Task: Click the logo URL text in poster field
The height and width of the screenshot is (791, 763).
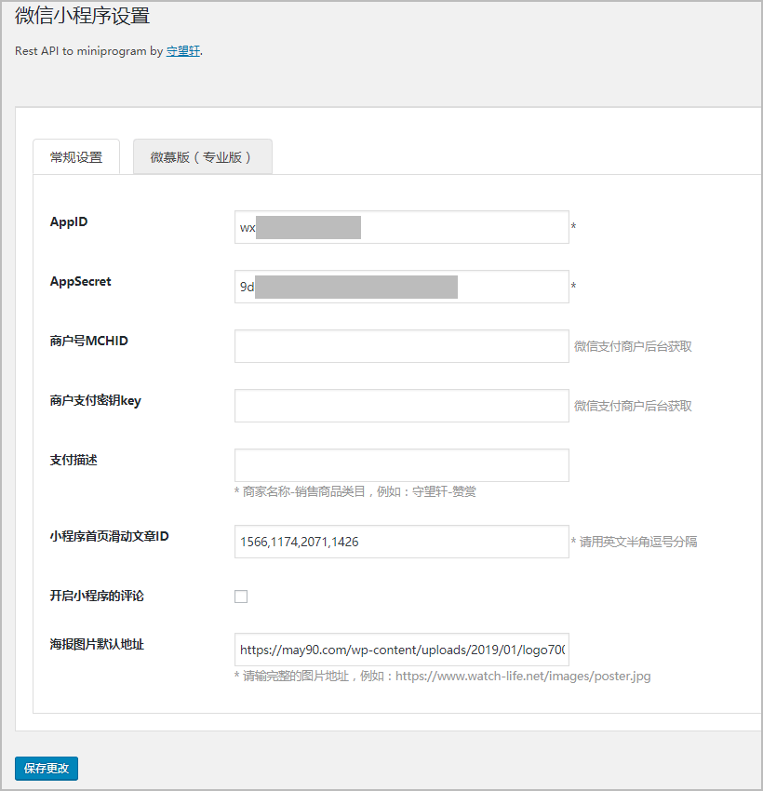Action: click(x=400, y=649)
